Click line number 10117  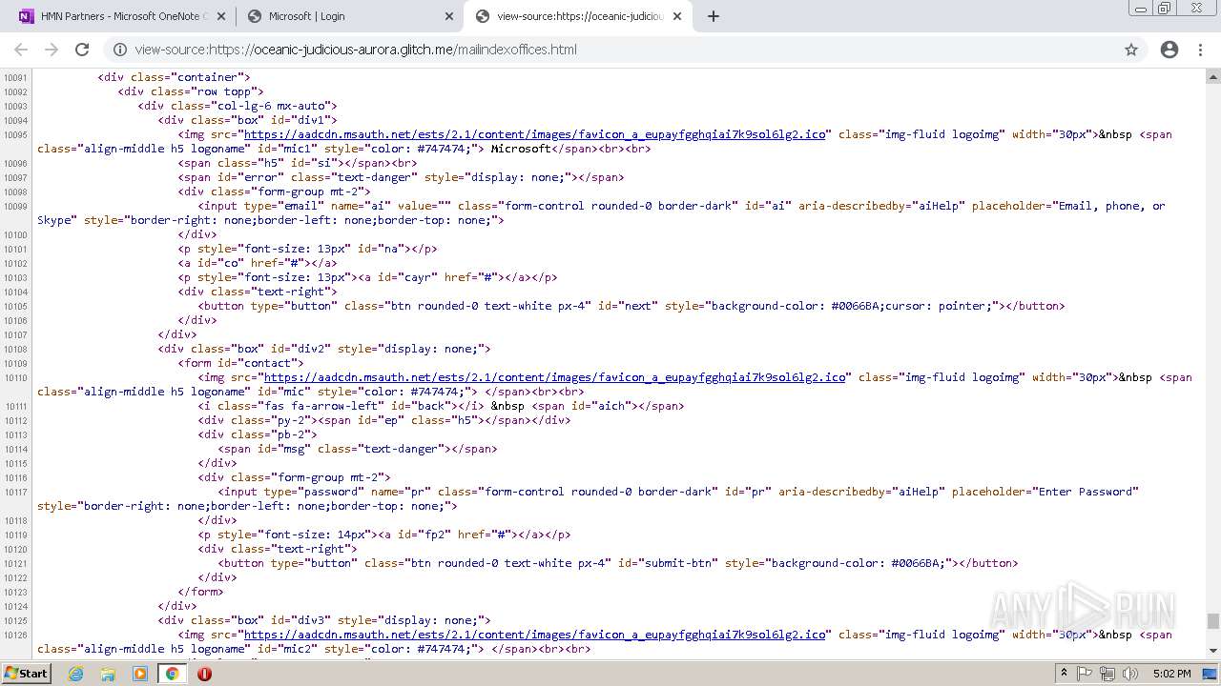15,493
